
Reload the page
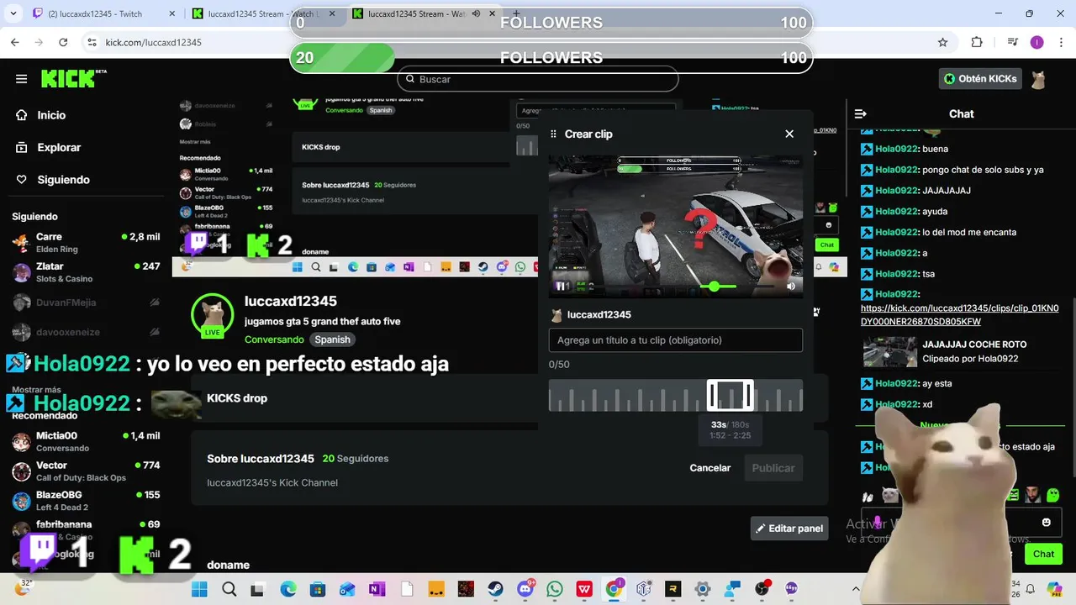63,42
